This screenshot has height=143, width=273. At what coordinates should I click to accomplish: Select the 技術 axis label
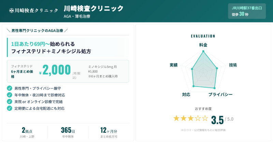pyautogui.click(x=233, y=65)
